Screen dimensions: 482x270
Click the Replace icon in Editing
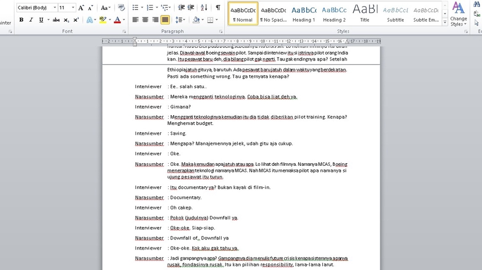point(477,13)
